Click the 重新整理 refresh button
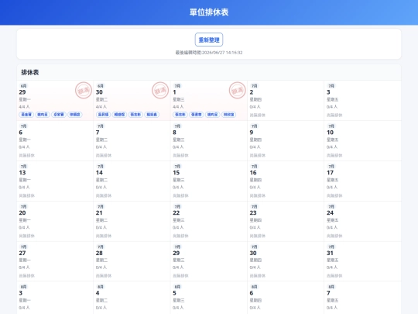 point(209,40)
